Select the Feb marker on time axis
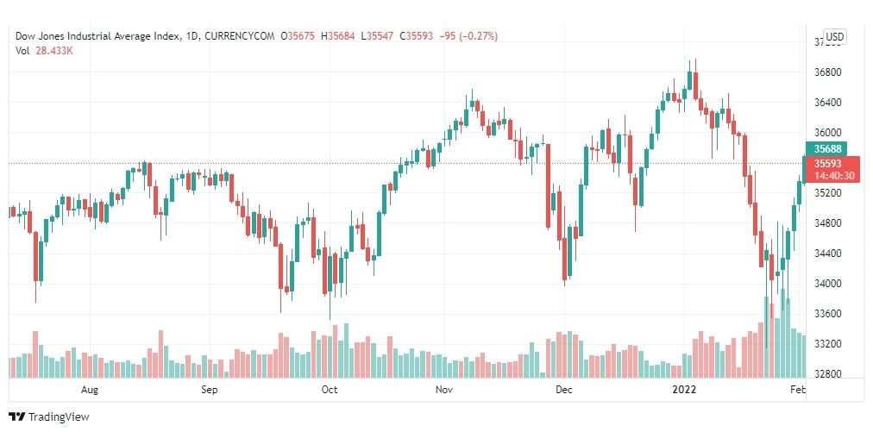Viewport: 873px width, 432px height. tap(797, 390)
